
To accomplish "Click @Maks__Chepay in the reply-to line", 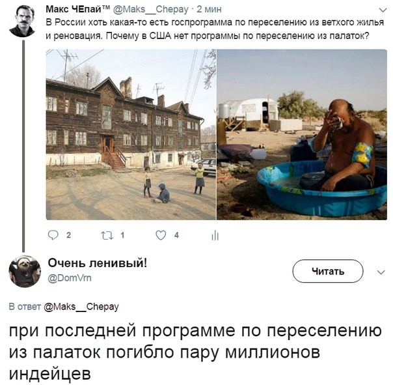I will point(81,307).
